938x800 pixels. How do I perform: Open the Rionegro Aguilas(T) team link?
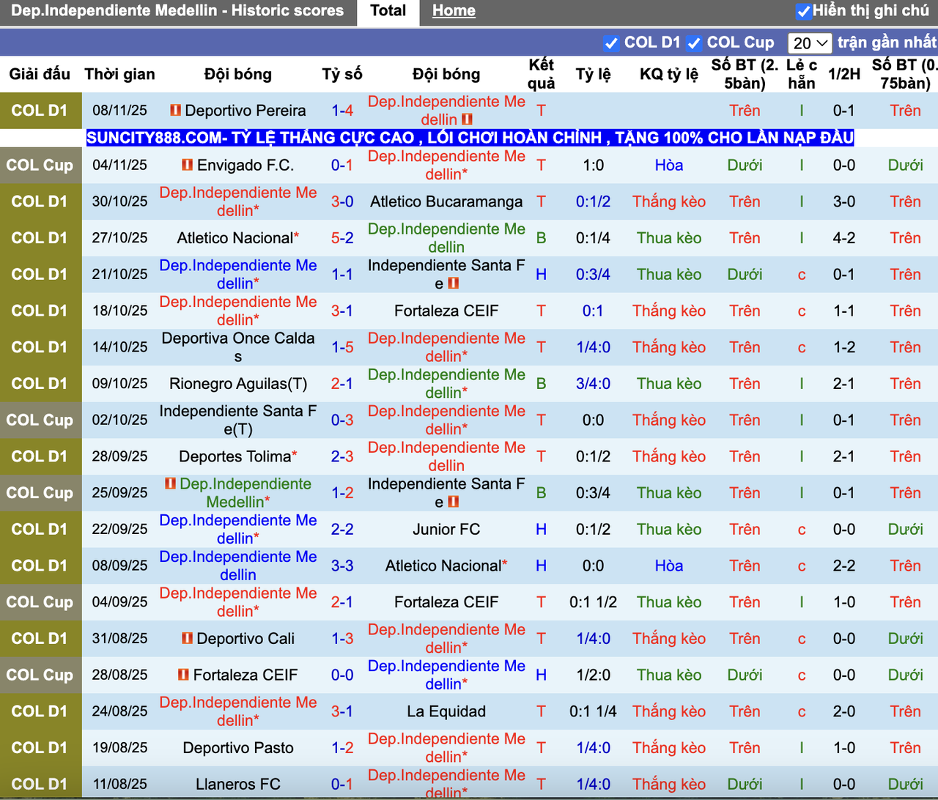(238, 384)
